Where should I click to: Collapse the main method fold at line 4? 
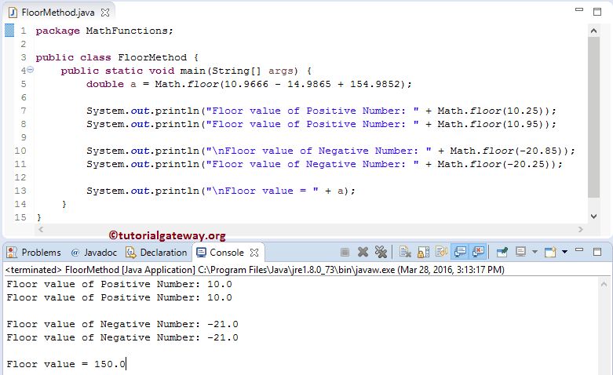(30, 70)
